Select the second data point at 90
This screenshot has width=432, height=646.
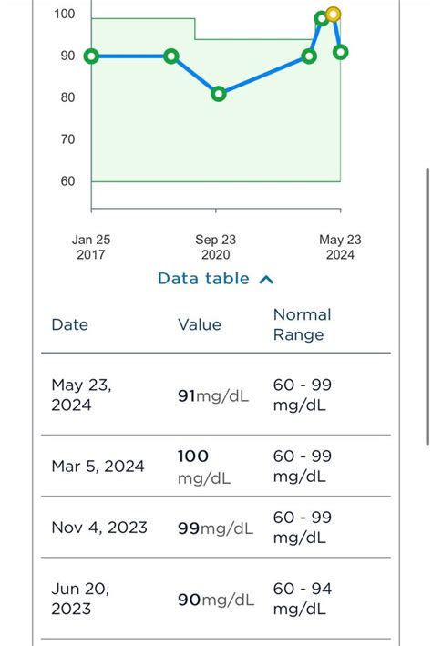pos(171,56)
